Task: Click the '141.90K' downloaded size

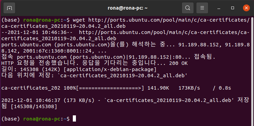Action: tap(158, 88)
